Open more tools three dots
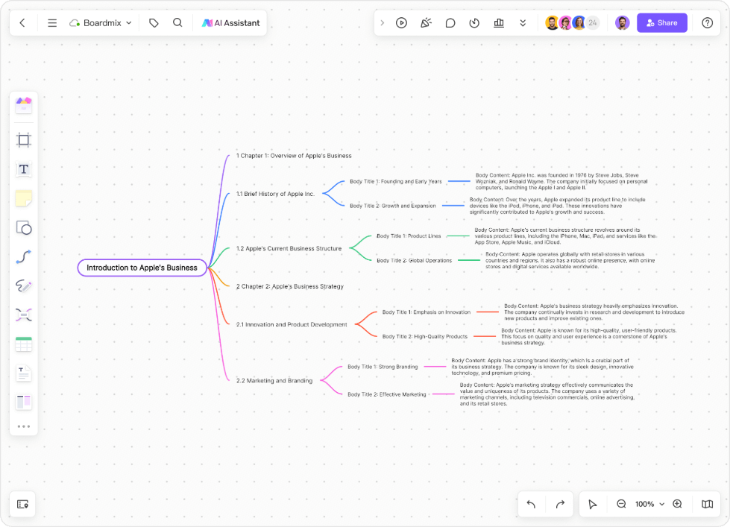Screen dimensions: 730x527 (24, 426)
